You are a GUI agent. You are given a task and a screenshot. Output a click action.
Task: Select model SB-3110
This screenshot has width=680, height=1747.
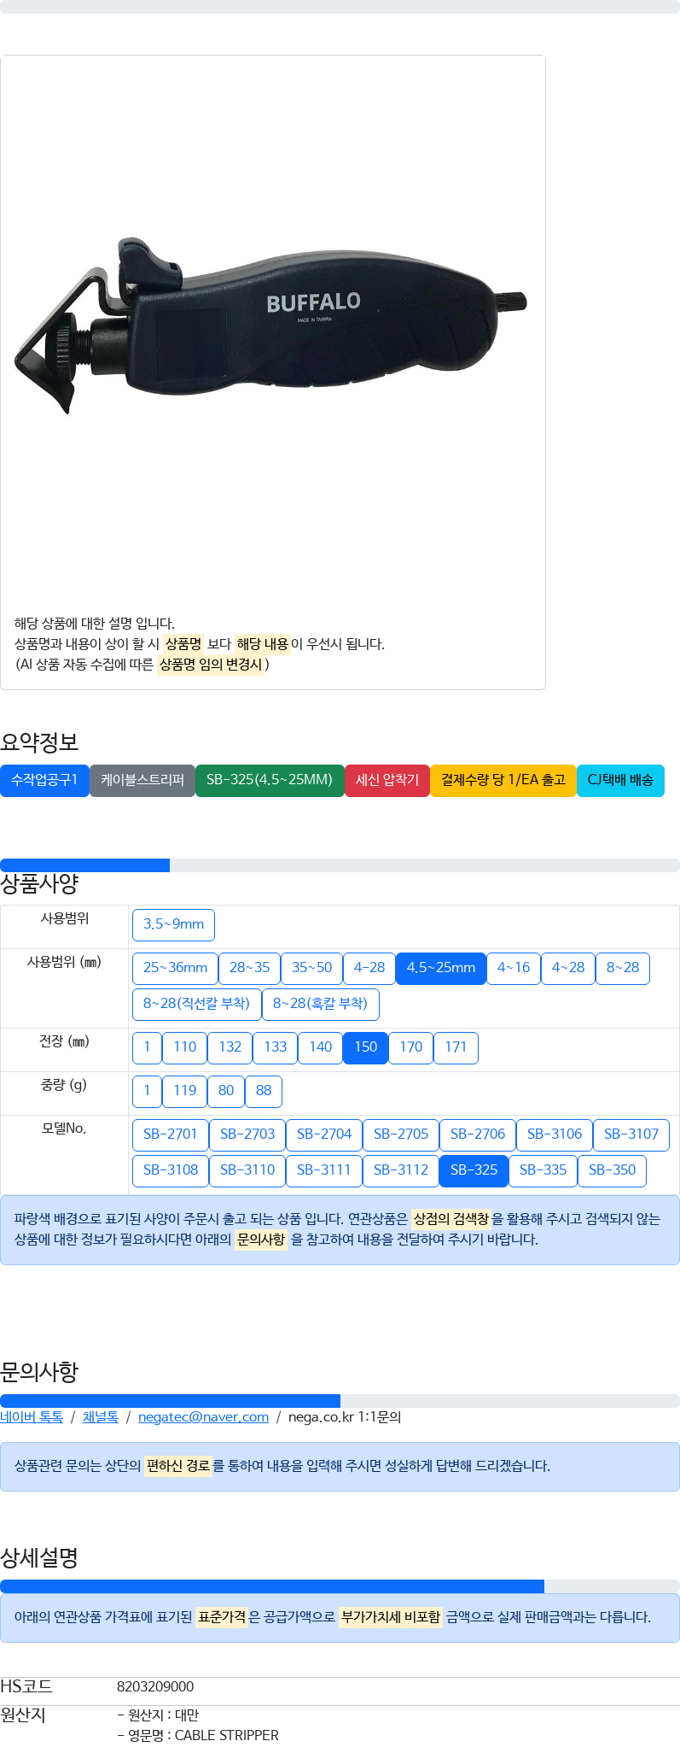[247, 1170]
